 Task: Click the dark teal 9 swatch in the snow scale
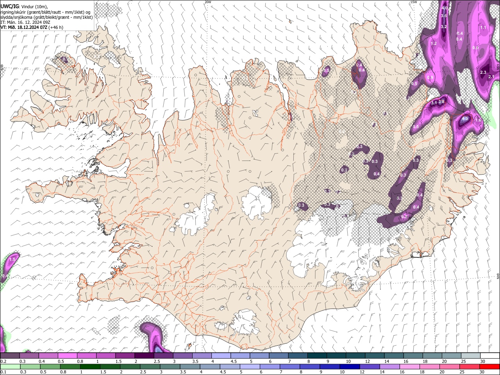tap(336, 355)
